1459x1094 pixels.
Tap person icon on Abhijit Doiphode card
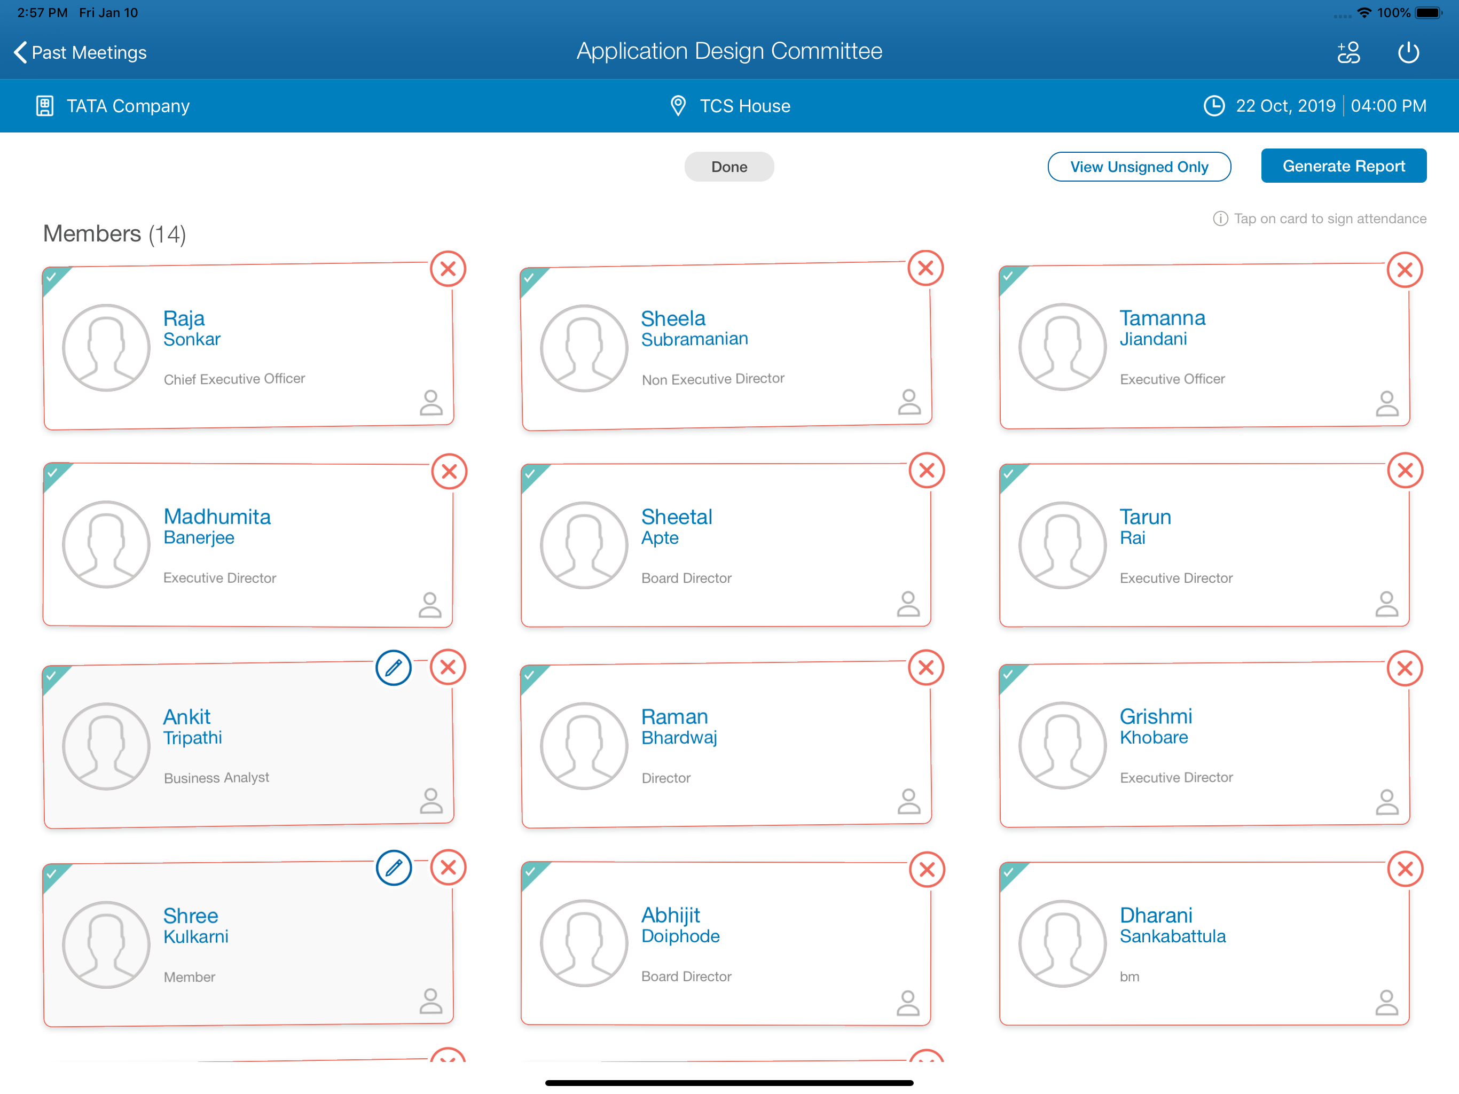[908, 1003]
